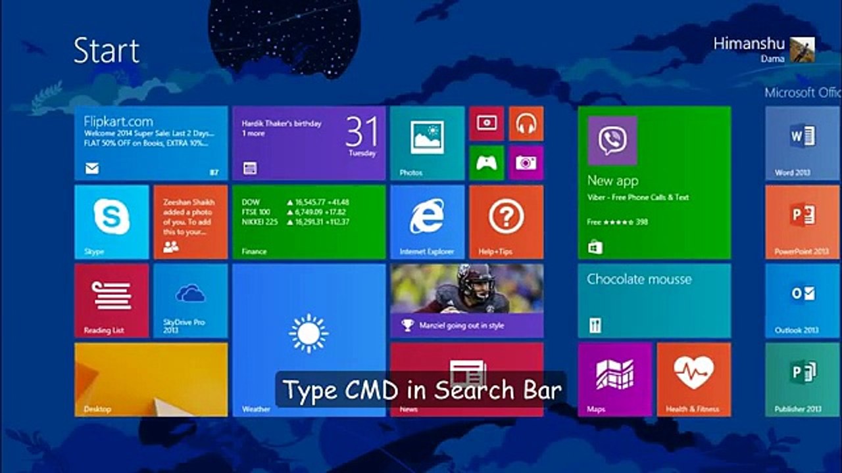Image resolution: width=842 pixels, height=473 pixels.
Task: Open the green Xbox Games tile
Action: point(487,163)
